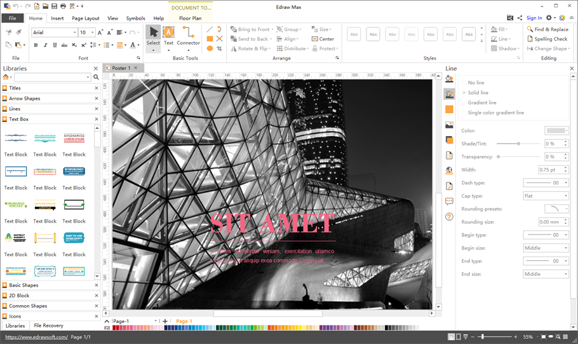Expand the Begin size dropdown
This screenshot has height=344, width=578.
click(546, 248)
